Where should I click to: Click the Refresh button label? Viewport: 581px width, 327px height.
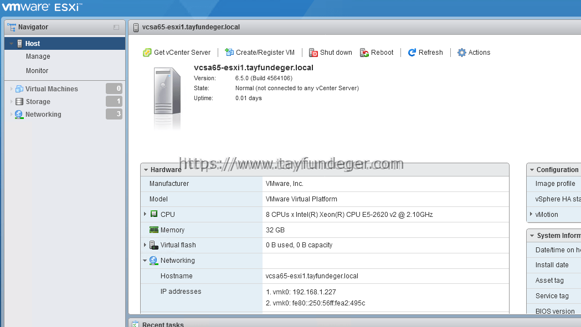pyautogui.click(x=430, y=53)
